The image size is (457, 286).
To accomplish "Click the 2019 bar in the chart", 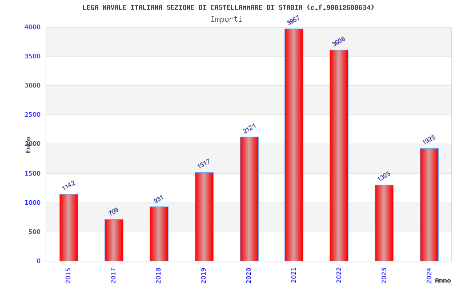I will [205, 217].
